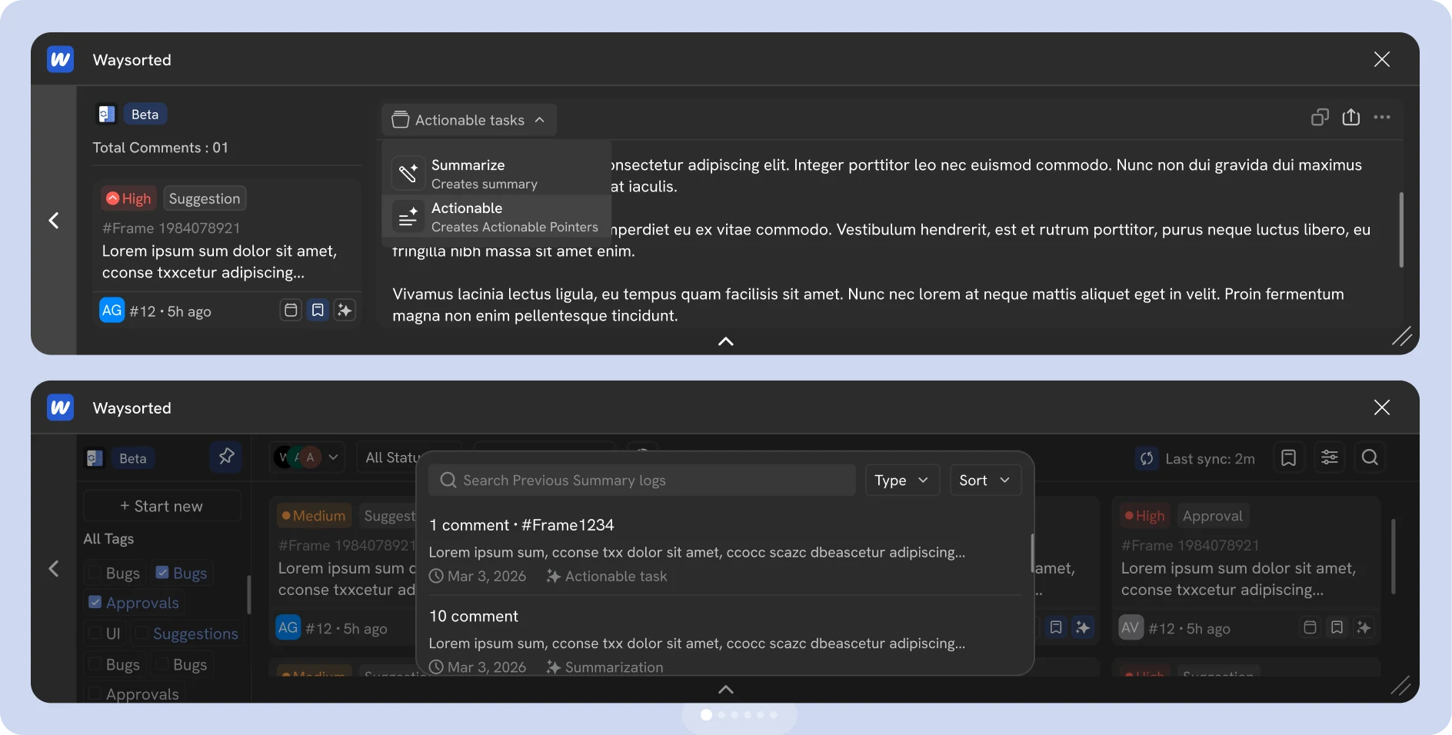Close the summary logs Waysorted window
This screenshot has width=1452, height=735.
pyautogui.click(x=1382, y=407)
